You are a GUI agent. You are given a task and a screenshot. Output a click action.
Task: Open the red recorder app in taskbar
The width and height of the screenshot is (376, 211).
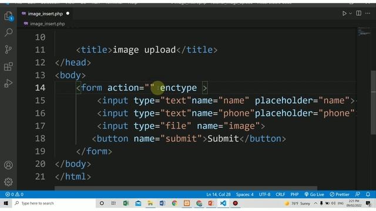[235, 203]
